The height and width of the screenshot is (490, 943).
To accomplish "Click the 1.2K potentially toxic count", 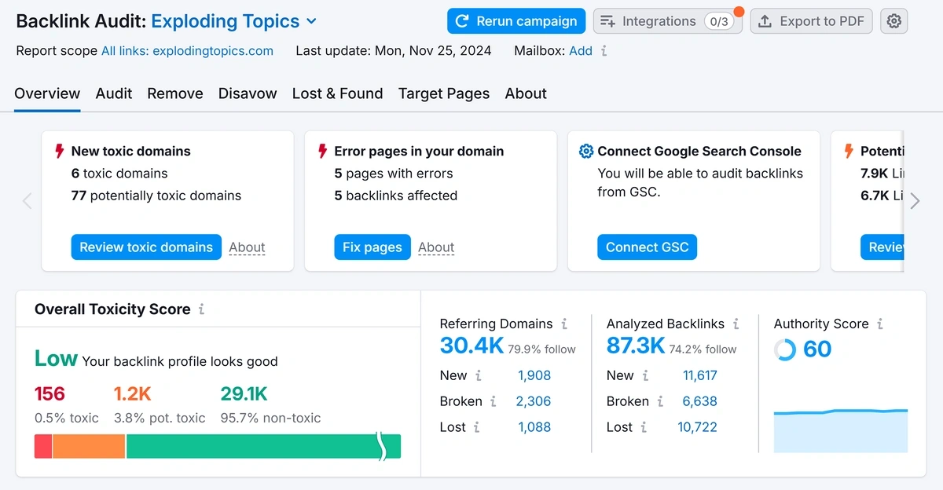I will tap(132, 393).
